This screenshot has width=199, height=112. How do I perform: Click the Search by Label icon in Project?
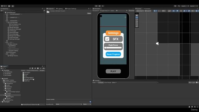click(x=35, y=68)
